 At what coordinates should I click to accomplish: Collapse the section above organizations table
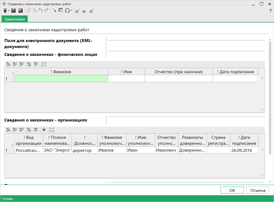point(107,120)
